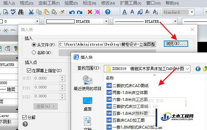Click sort chevron above the Name column
Screen dimensions: 207x130
pos(155,75)
